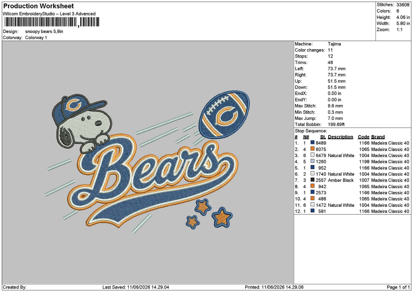Click the Trims value 46

point(330,63)
